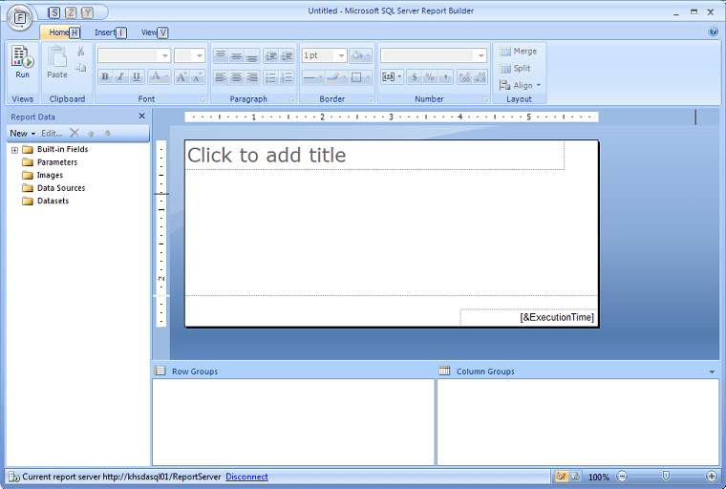Click the decrease indent icon

(271, 56)
